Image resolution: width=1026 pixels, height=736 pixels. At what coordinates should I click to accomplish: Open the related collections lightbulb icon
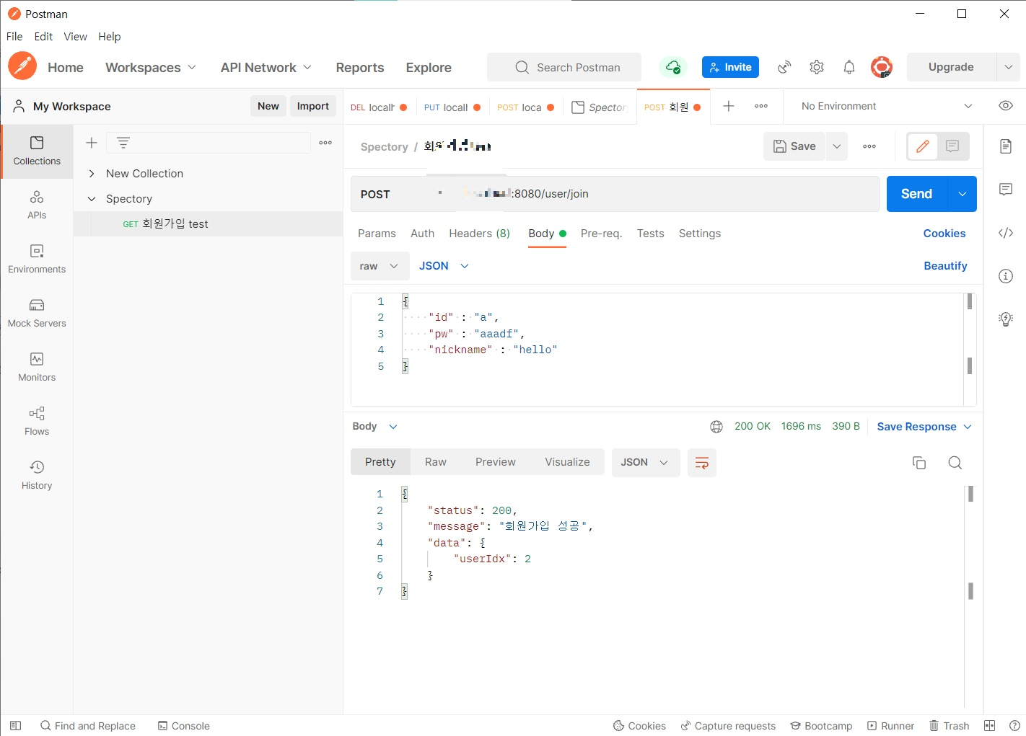click(1006, 319)
